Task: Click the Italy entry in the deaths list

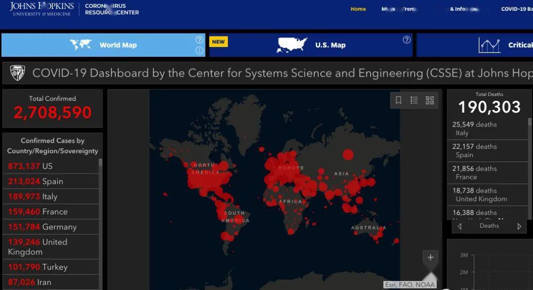Action: [x=488, y=128]
